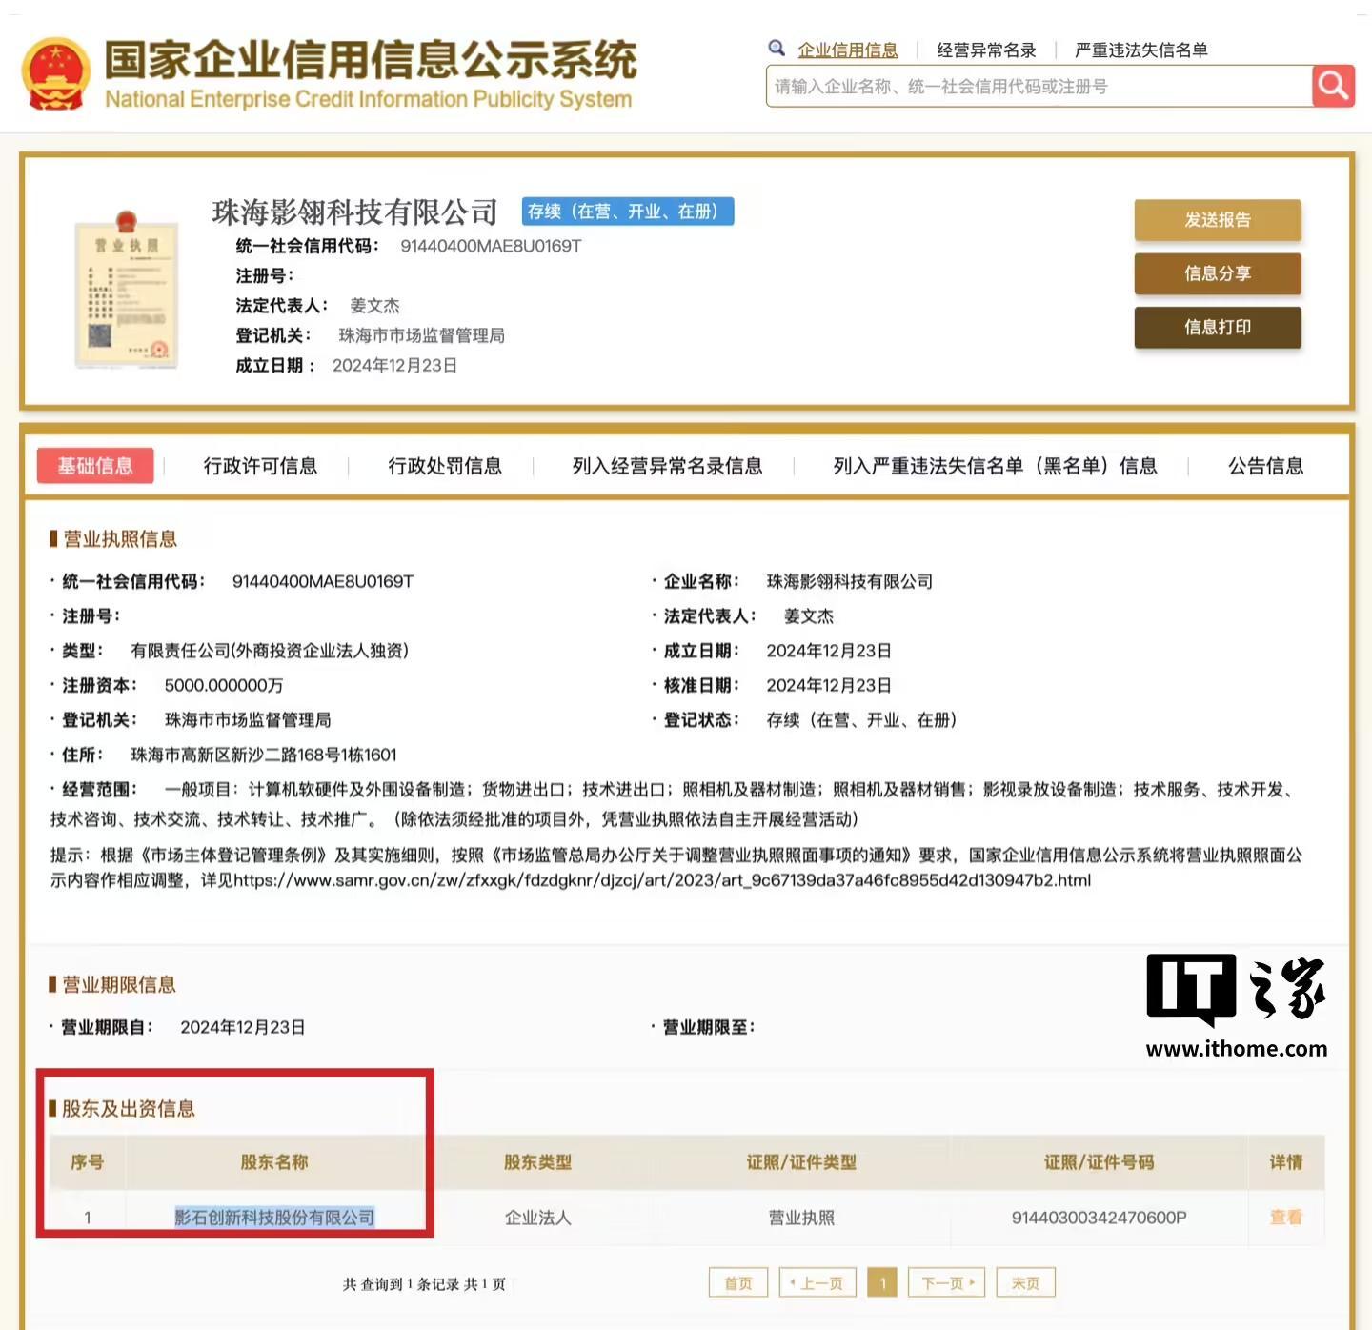Click the national emblem logo
This screenshot has width=1372, height=1330.
tap(56, 73)
